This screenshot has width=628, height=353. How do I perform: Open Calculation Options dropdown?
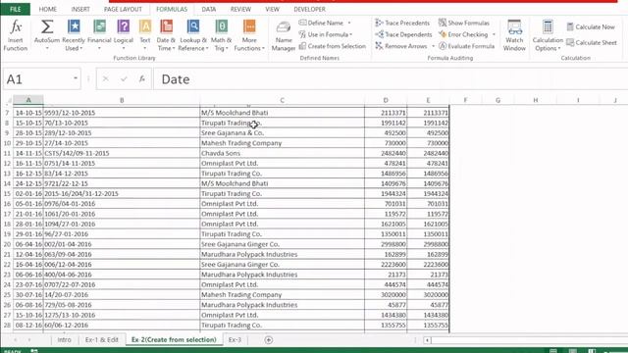(548, 35)
